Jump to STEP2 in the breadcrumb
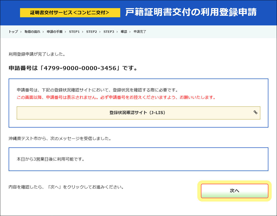 pyautogui.click(x=92, y=32)
